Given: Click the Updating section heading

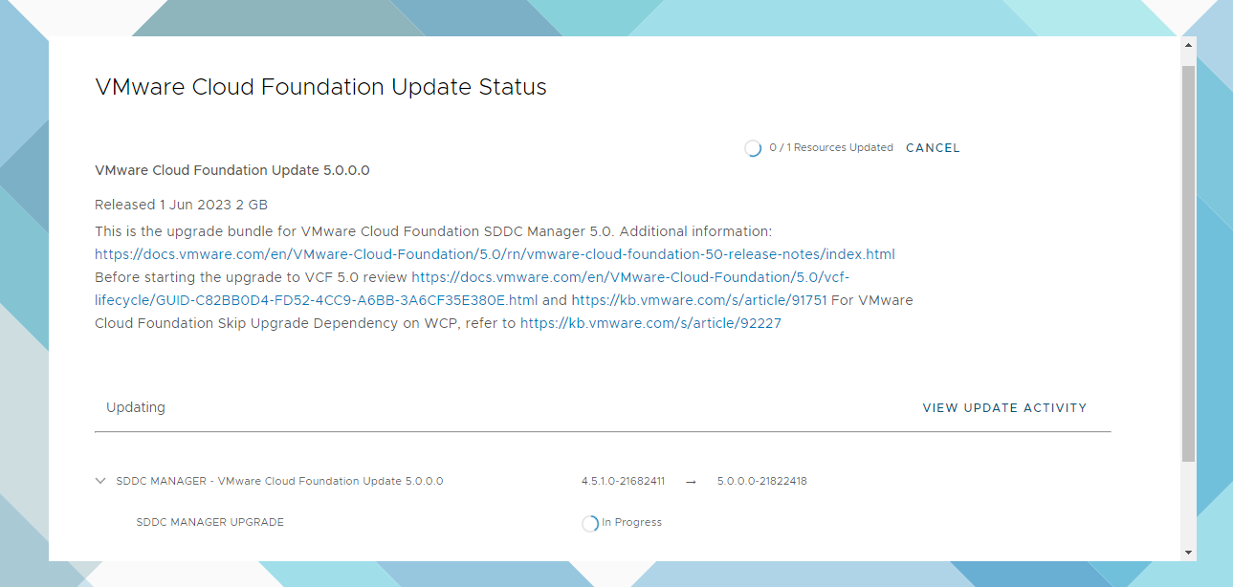Looking at the screenshot, I should (136, 407).
